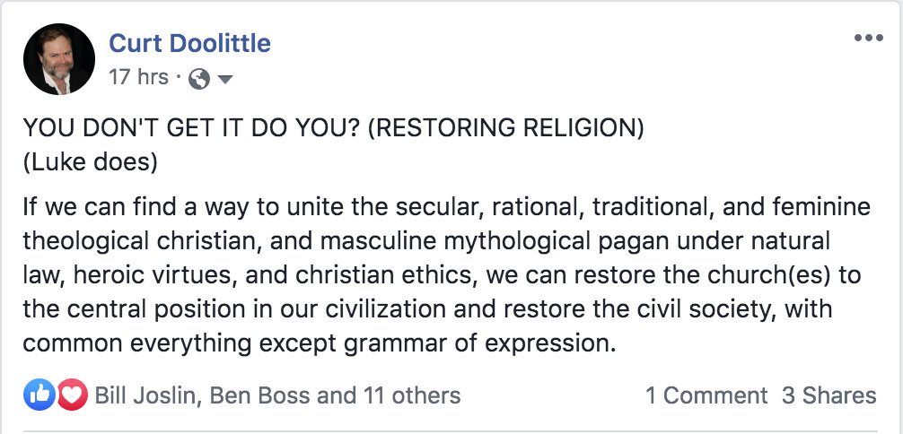Click the 17 hrs timestamp
Viewport: 903px width, 434px height.
[x=138, y=77]
